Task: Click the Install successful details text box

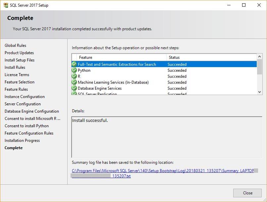Action: 167,137
